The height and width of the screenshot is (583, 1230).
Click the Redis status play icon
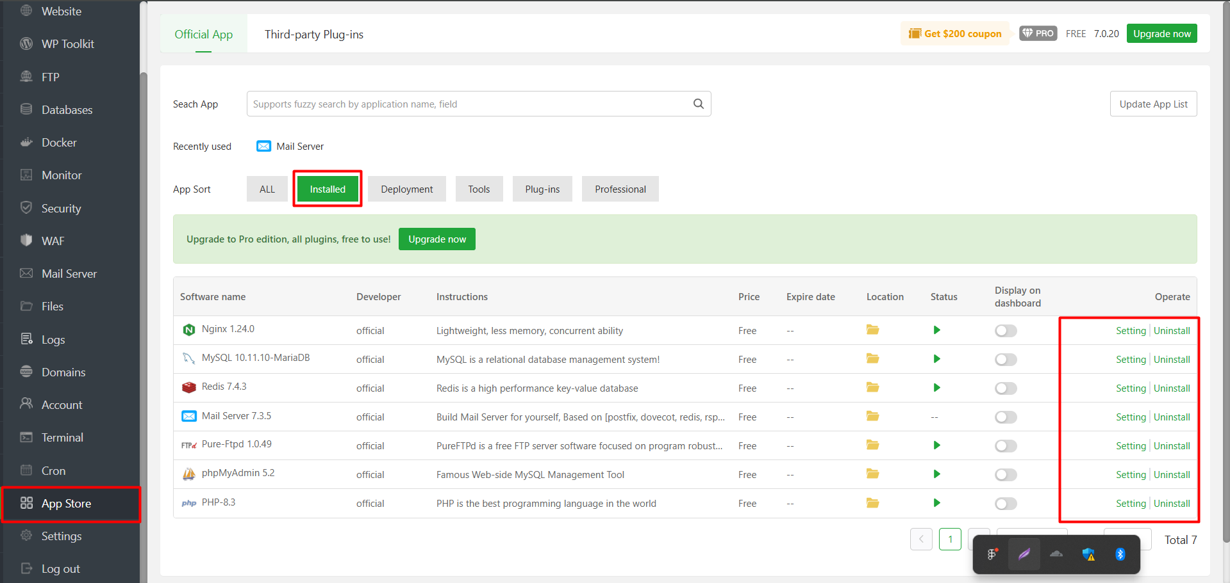tap(936, 388)
